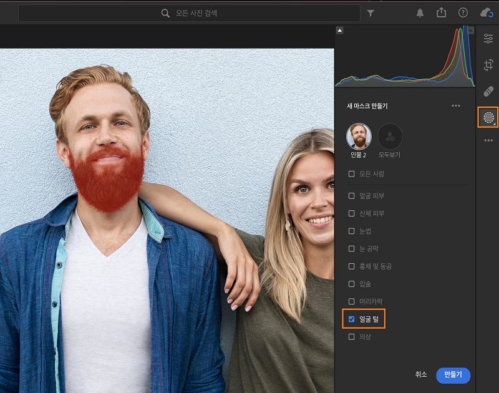Select the Masking tool icon
The width and height of the screenshot is (499, 393).
(488, 117)
